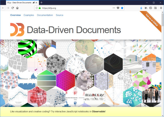Click the Fork me on GitHub ribbon
The height and width of the screenshot is (117, 164).
click(152, 20)
